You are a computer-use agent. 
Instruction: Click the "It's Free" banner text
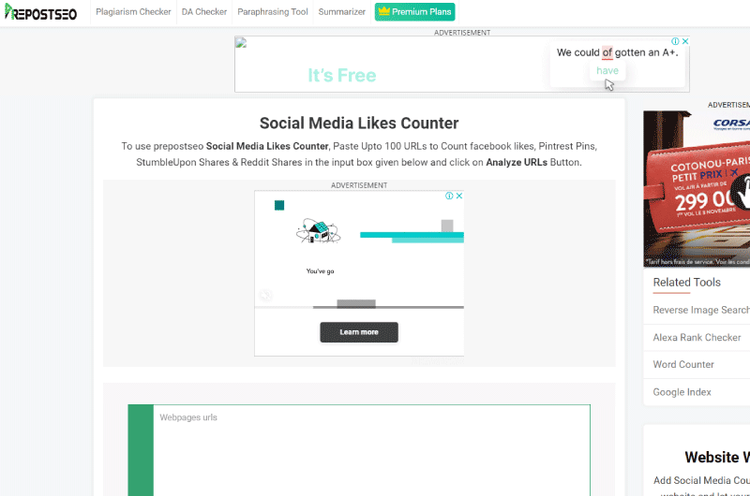pyautogui.click(x=342, y=76)
